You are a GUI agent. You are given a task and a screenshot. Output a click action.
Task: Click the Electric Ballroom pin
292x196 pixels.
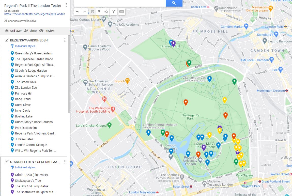click(265, 41)
